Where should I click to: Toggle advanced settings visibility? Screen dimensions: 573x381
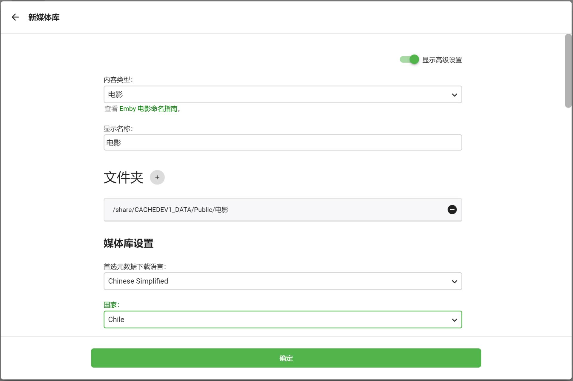409,59
